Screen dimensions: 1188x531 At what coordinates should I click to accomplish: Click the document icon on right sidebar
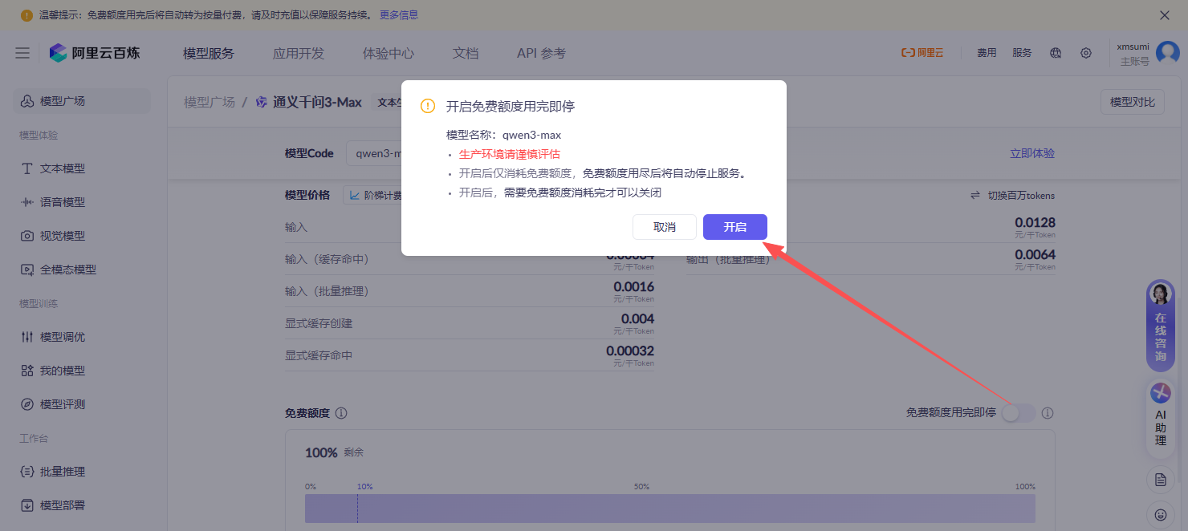click(x=1161, y=480)
